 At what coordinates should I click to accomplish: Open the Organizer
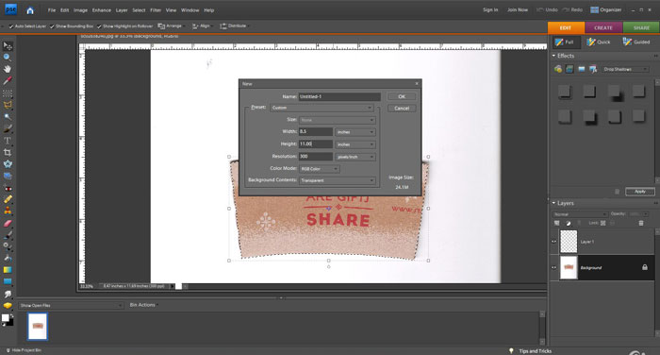[x=605, y=9]
